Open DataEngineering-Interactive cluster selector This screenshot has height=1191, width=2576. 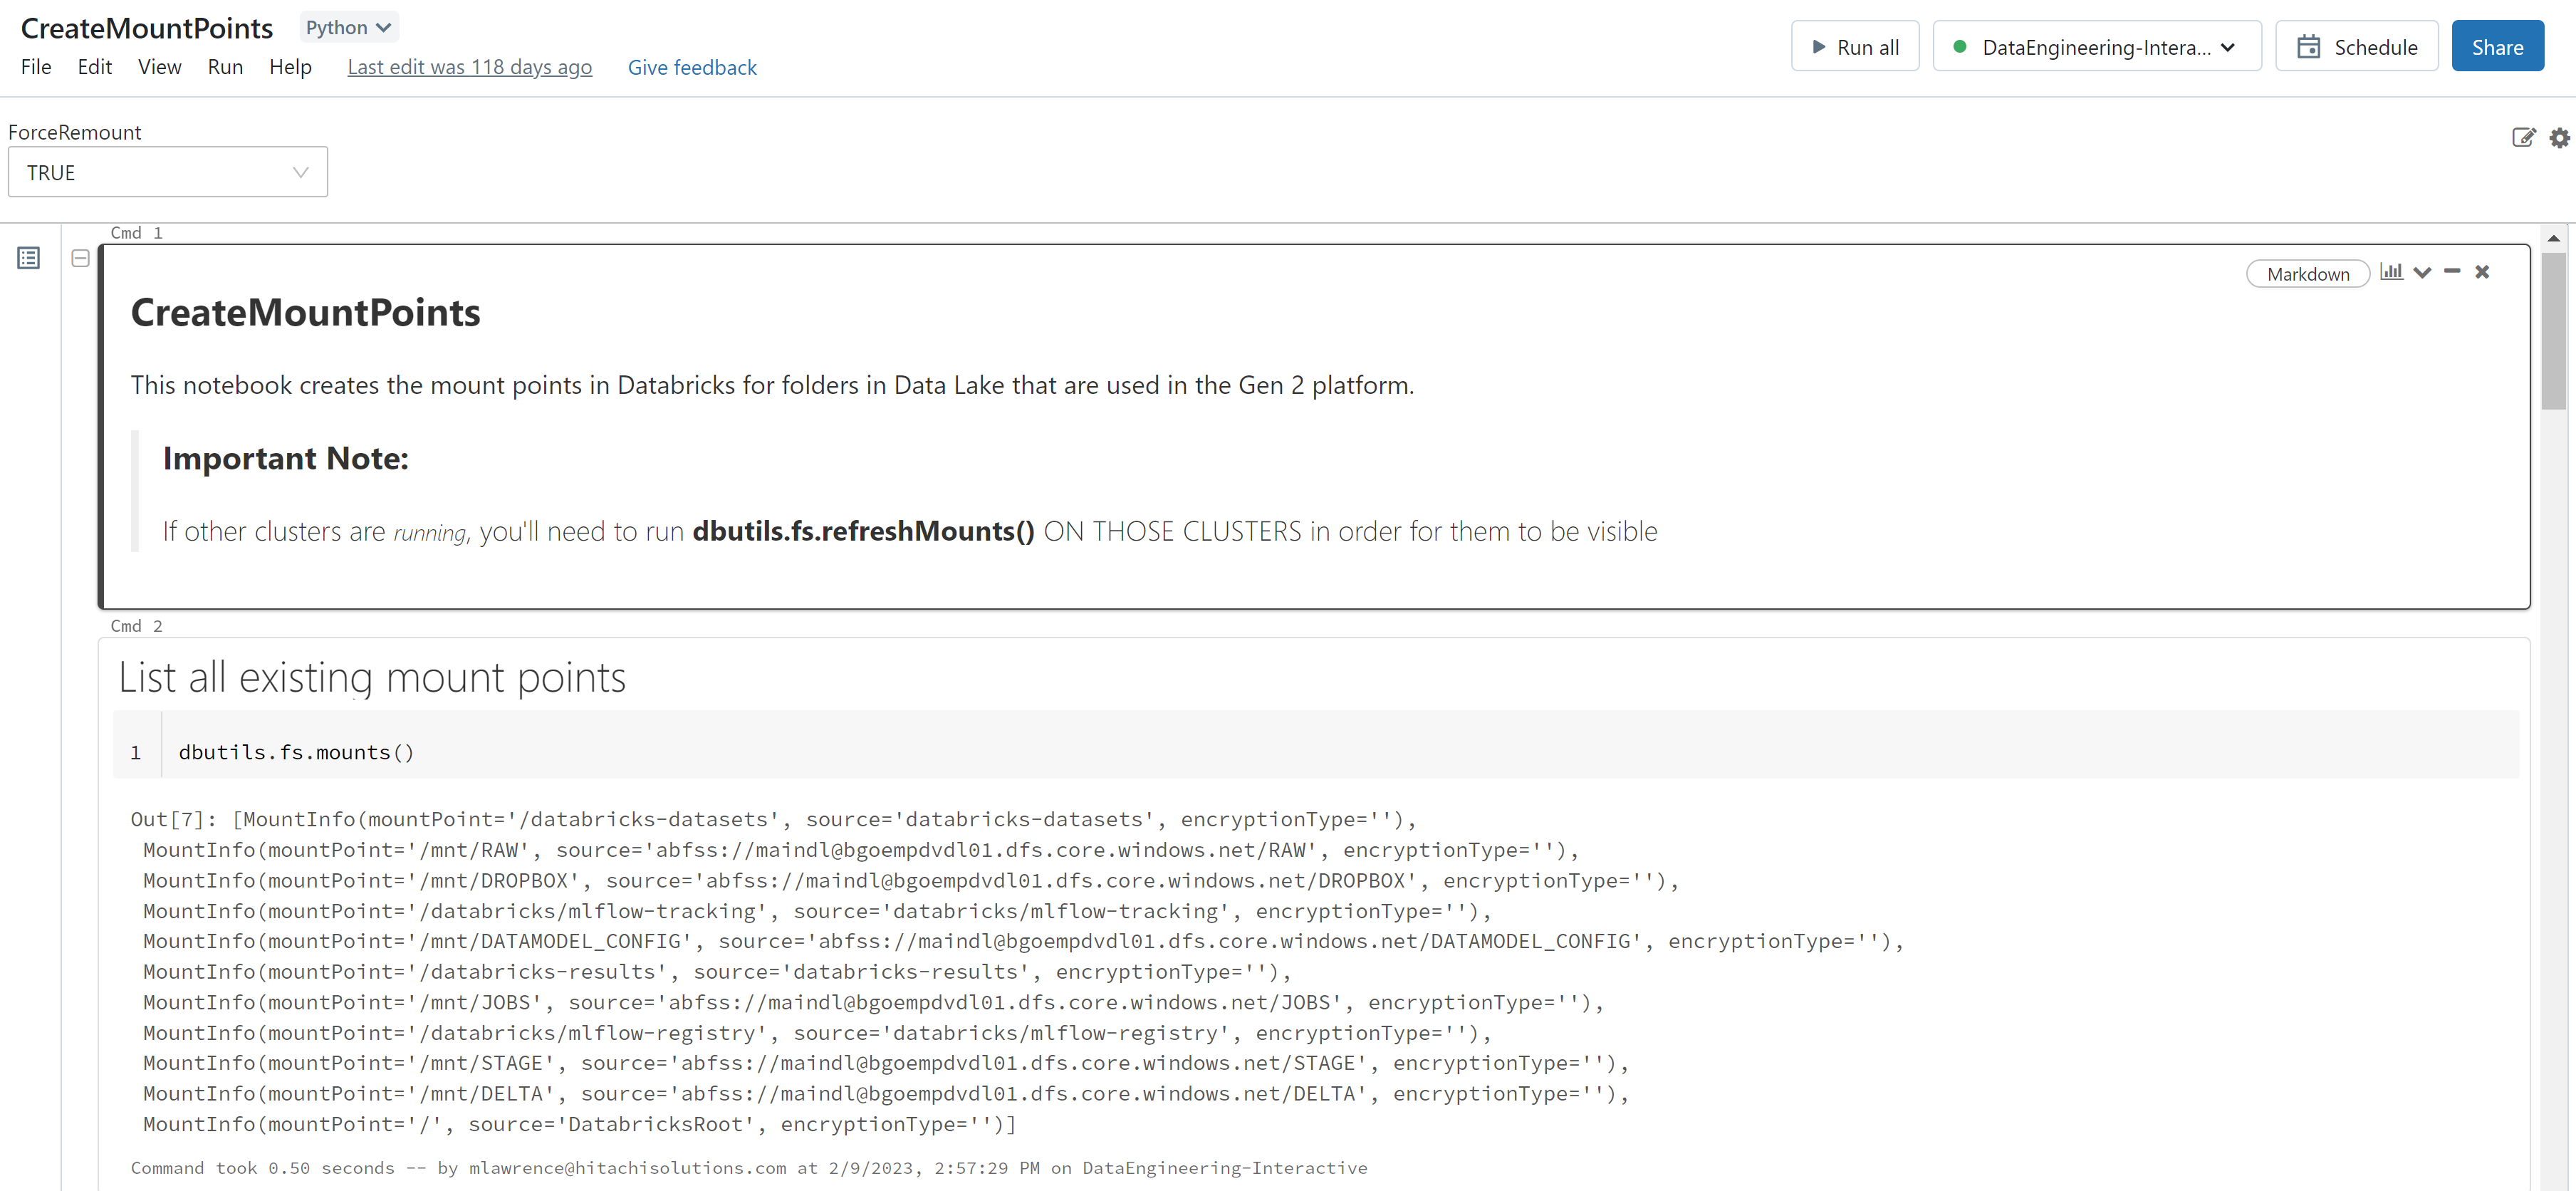pyautogui.click(x=2097, y=47)
